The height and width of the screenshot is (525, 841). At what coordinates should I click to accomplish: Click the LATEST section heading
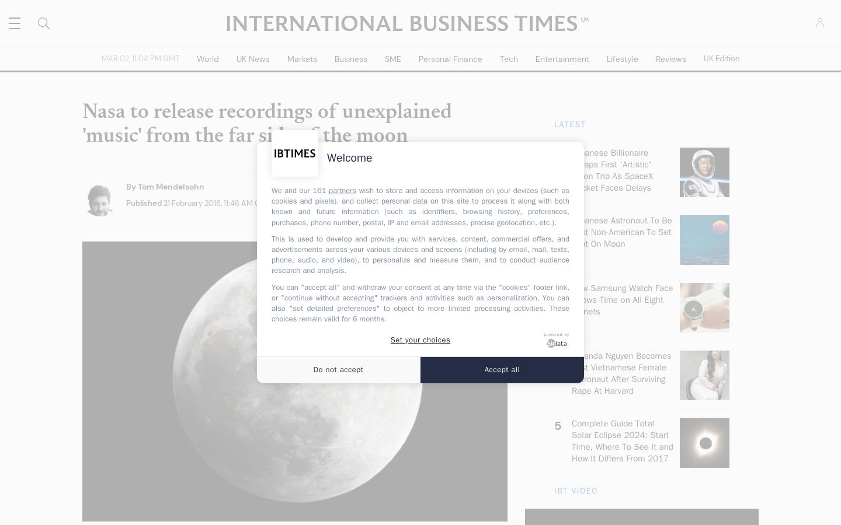point(570,125)
